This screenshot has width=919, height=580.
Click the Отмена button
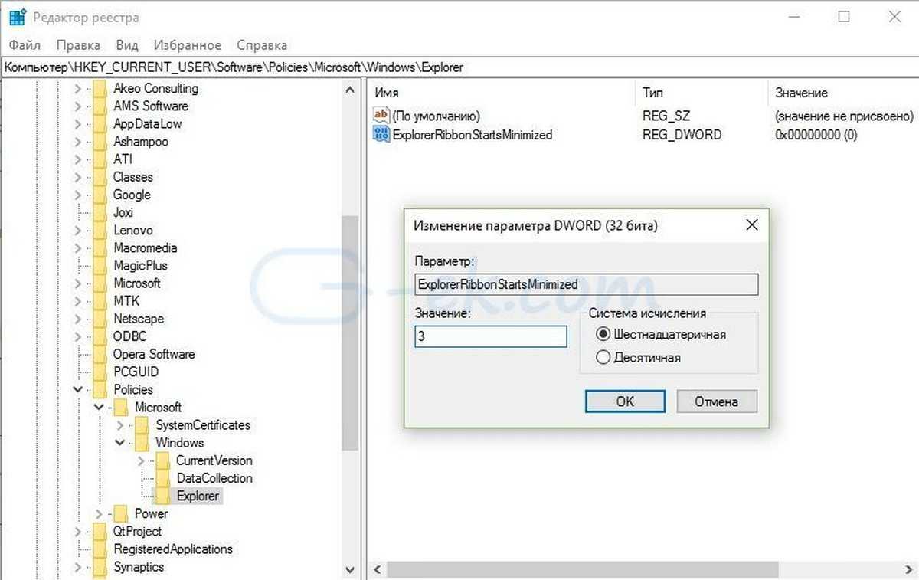(716, 401)
